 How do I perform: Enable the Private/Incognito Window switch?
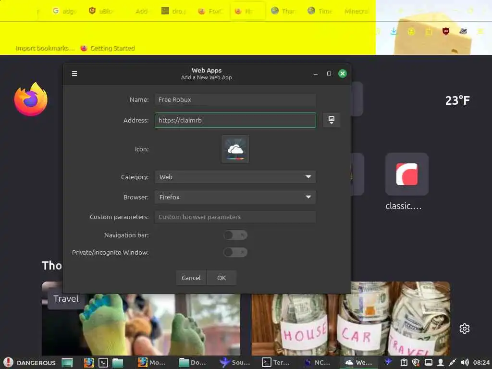click(x=235, y=252)
